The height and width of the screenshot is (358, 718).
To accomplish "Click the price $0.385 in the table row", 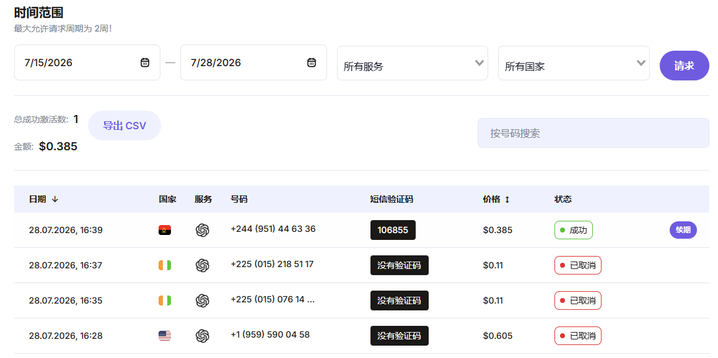I will 497,230.
